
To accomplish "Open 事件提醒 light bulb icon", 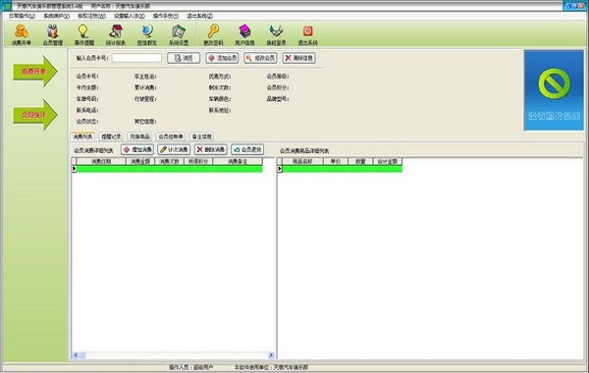I will point(83,34).
